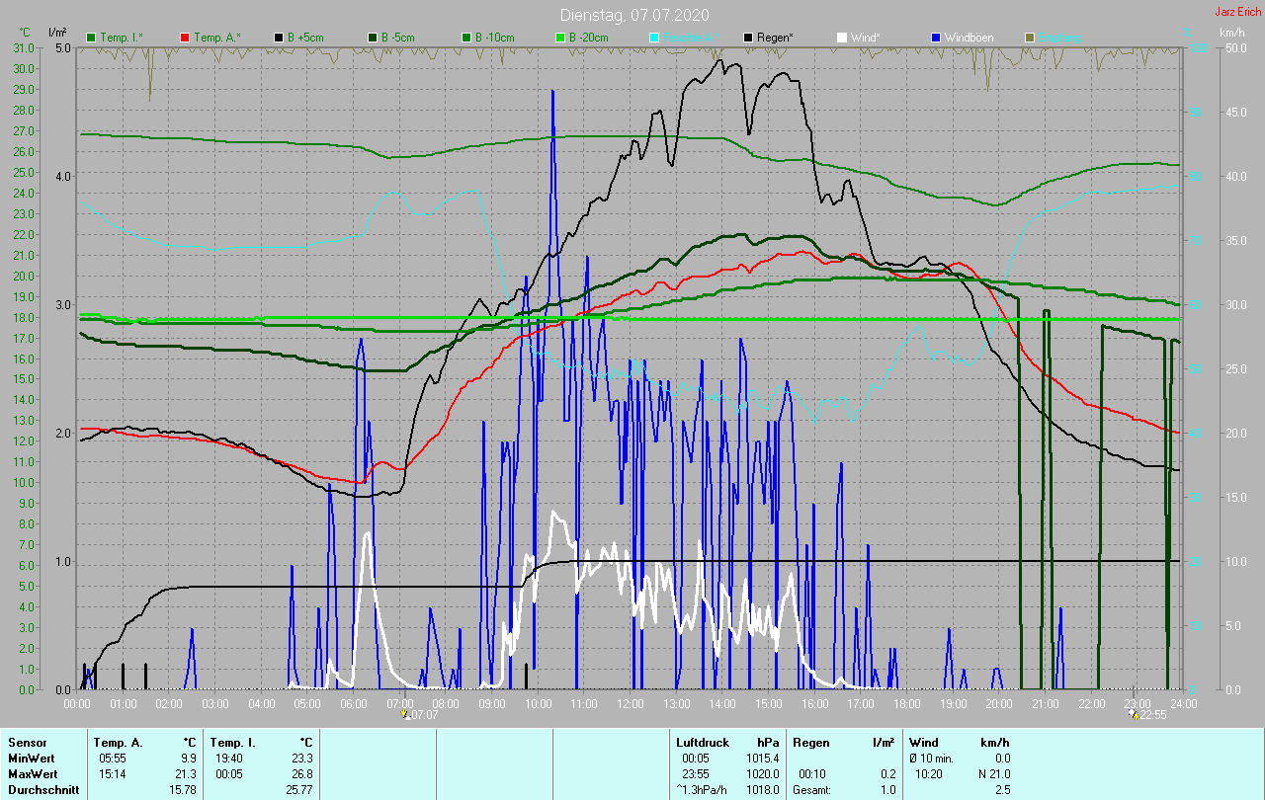The image size is (1265, 800).
Task: Click the Durchschnitt row label
Action: 40,790
